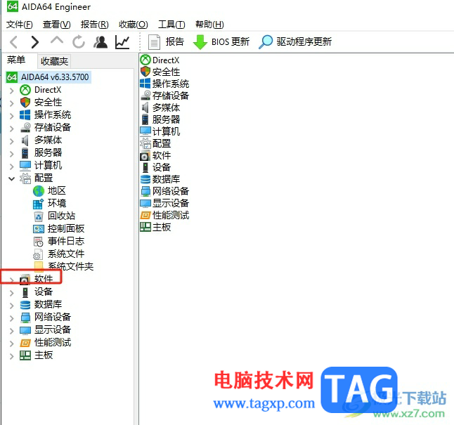
Task: Click 安全性 shield icon in right pane
Action: click(x=145, y=72)
